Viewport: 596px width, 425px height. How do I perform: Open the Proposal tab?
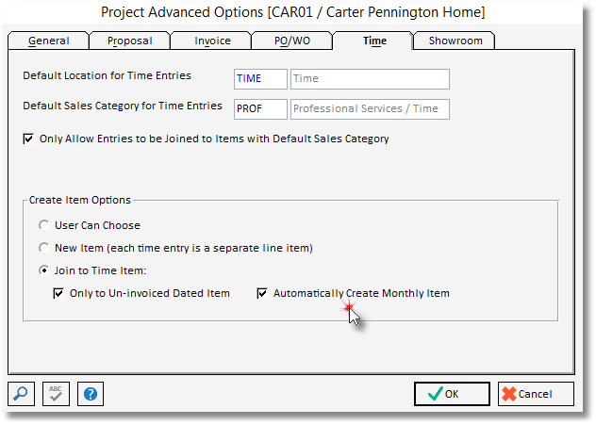[x=129, y=41]
